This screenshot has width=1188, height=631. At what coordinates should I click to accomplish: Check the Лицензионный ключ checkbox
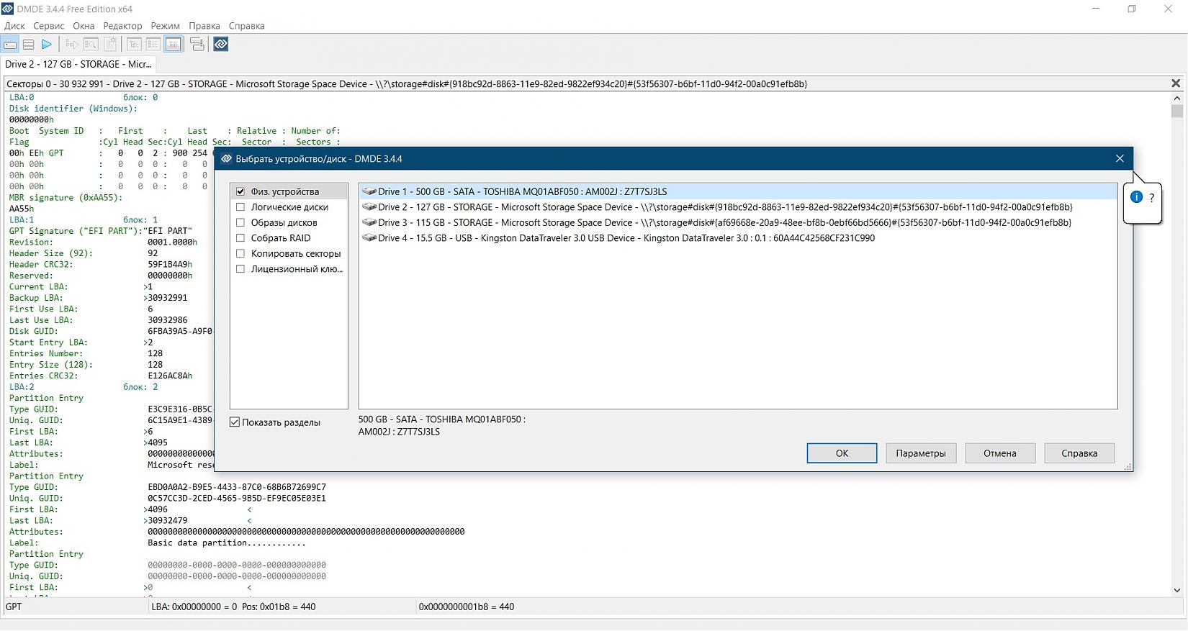240,269
